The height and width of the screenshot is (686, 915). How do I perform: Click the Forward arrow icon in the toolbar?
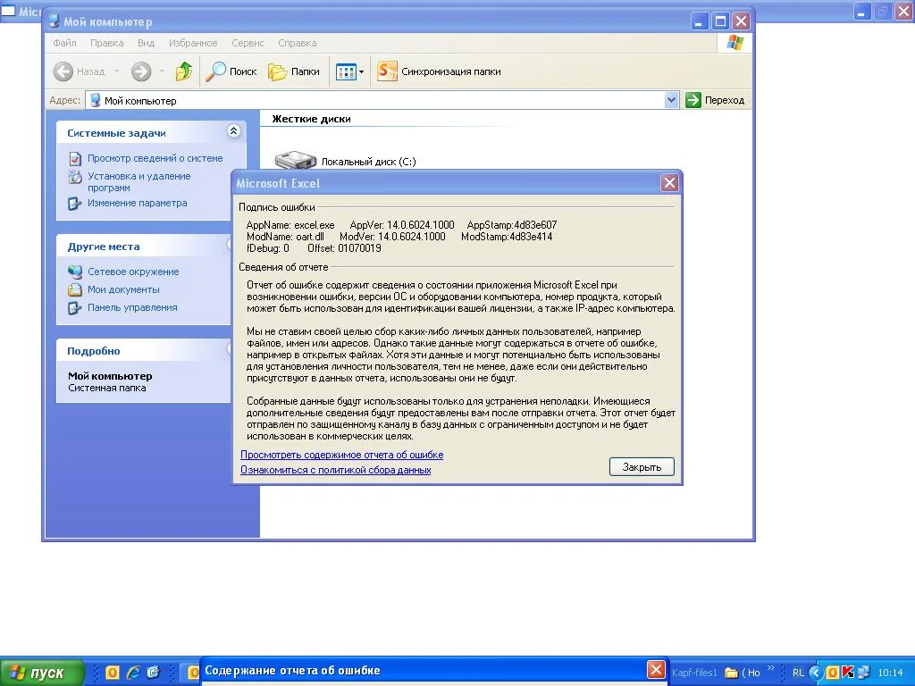coord(140,71)
